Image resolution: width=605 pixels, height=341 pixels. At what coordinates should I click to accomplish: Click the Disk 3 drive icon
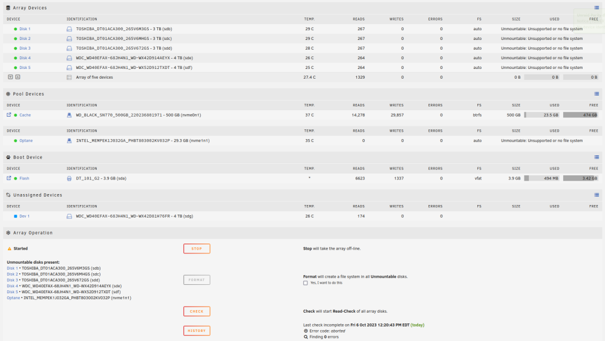69,48
